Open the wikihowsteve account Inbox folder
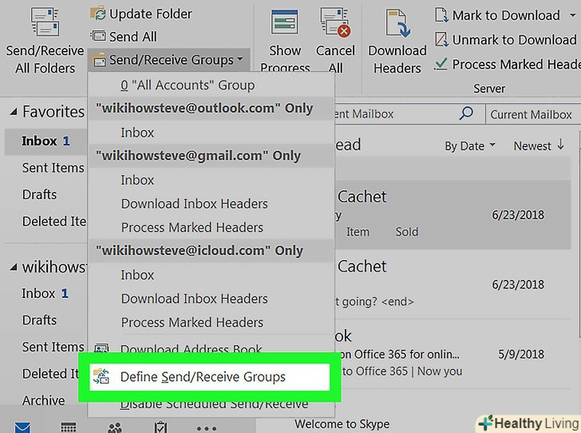The width and height of the screenshot is (581, 433). point(46,293)
